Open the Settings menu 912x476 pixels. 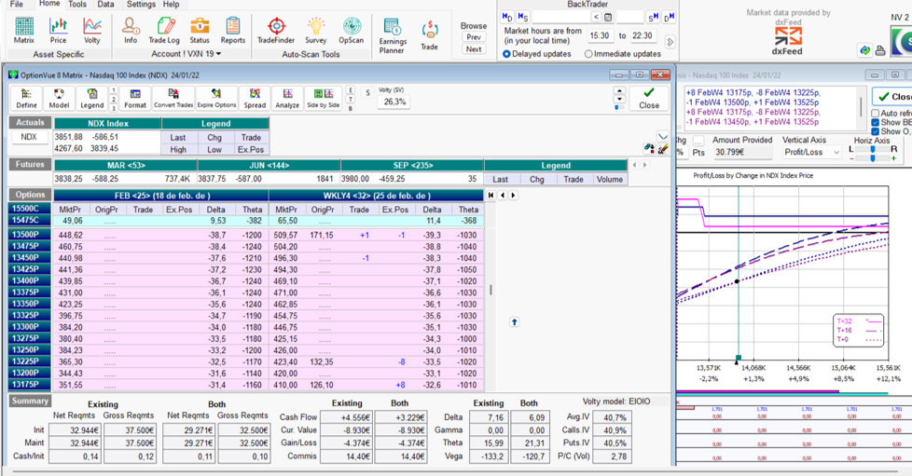coord(141,4)
